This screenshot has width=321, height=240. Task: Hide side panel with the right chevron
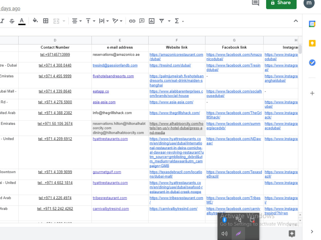pyautogui.click(x=312, y=231)
